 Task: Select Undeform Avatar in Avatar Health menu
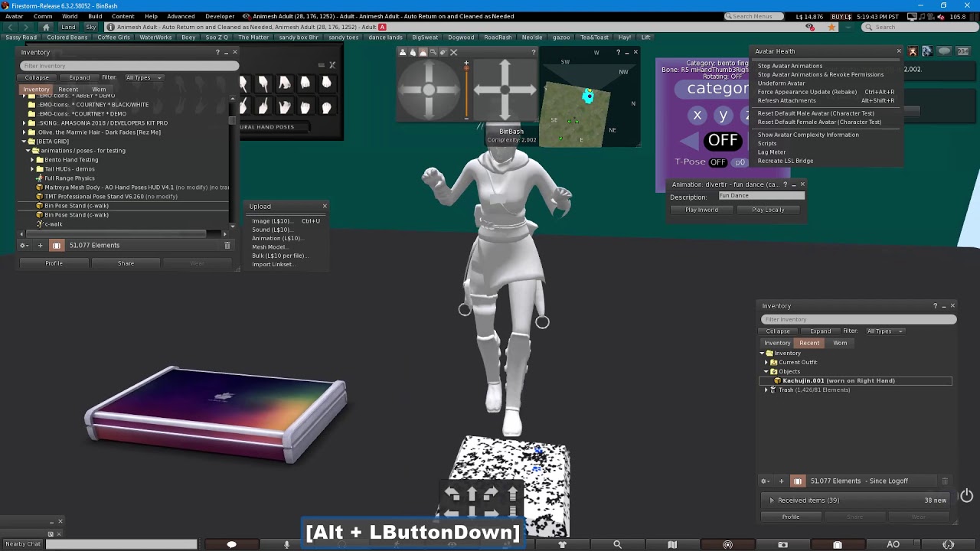coord(781,83)
